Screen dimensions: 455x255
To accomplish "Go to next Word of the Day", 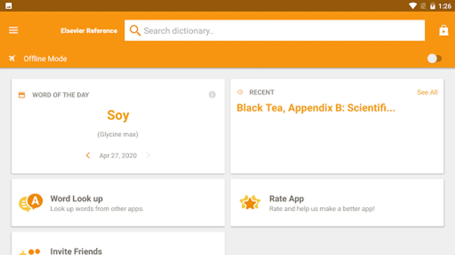I will (x=148, y=155).
